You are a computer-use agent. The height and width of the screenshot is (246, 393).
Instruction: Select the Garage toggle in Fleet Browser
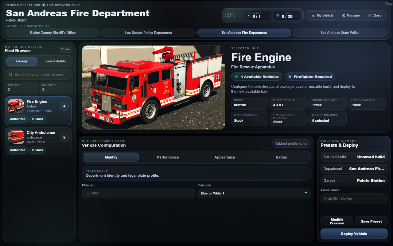click(22, 61)
